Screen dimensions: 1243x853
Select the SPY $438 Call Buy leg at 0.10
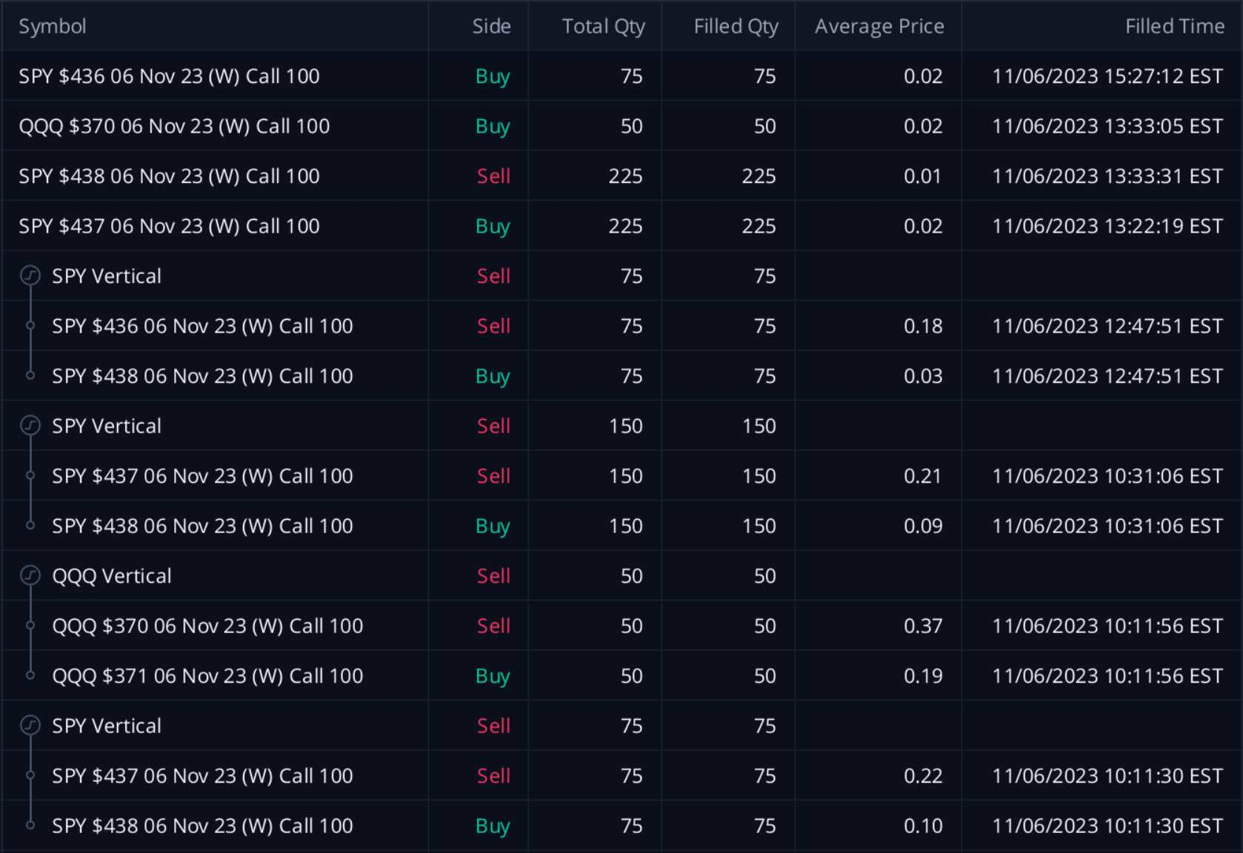coord(621,826)
